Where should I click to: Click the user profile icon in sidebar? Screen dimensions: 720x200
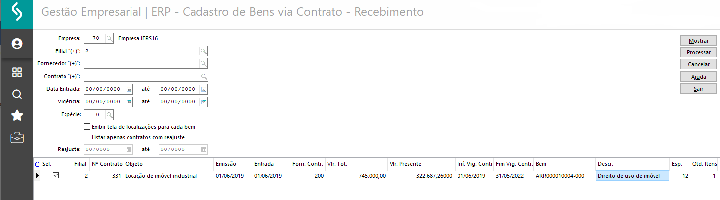click(17, 44)
